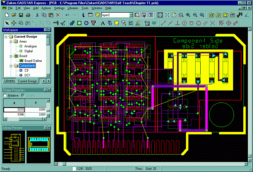Open the Edit menu

pos(18,8)
